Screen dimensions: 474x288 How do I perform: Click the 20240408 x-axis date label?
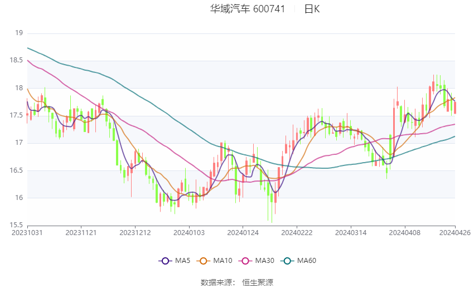tap(404, 233)
